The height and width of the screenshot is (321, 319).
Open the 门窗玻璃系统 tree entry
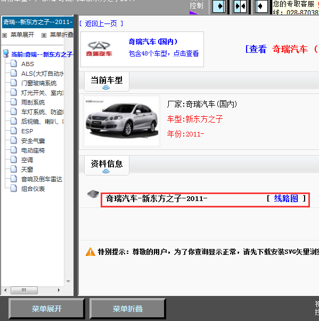click(x=39, y=83)
